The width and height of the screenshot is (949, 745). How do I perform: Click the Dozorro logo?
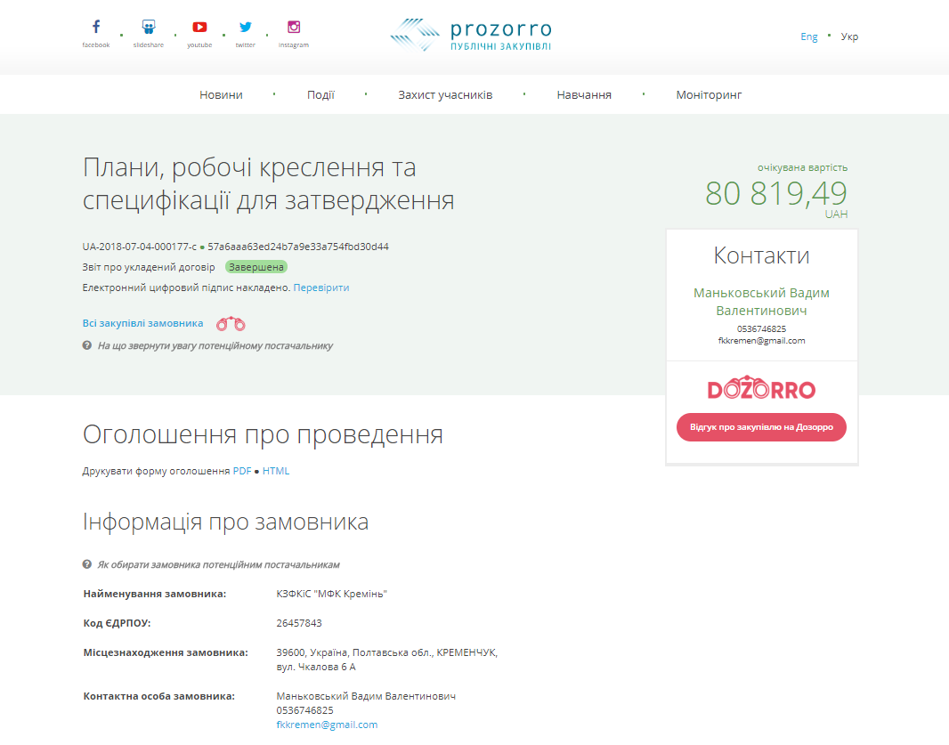761,389
